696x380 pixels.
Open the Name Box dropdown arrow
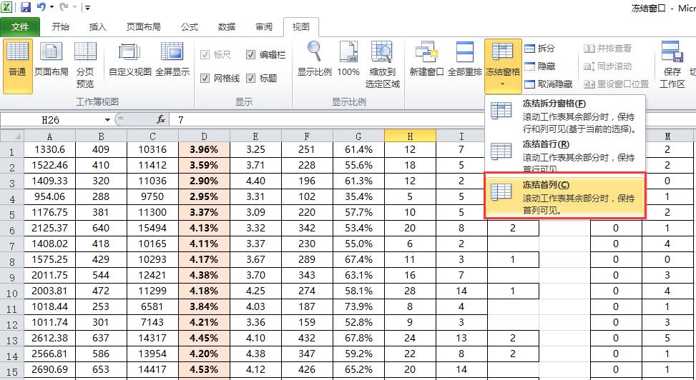[x=107, y=120]
